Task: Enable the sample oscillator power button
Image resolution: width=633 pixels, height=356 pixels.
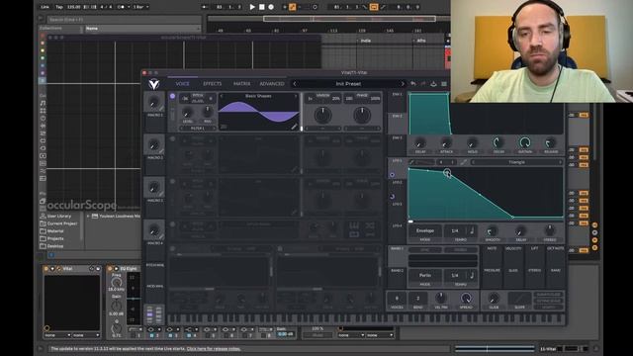Action: pos(172,224)
